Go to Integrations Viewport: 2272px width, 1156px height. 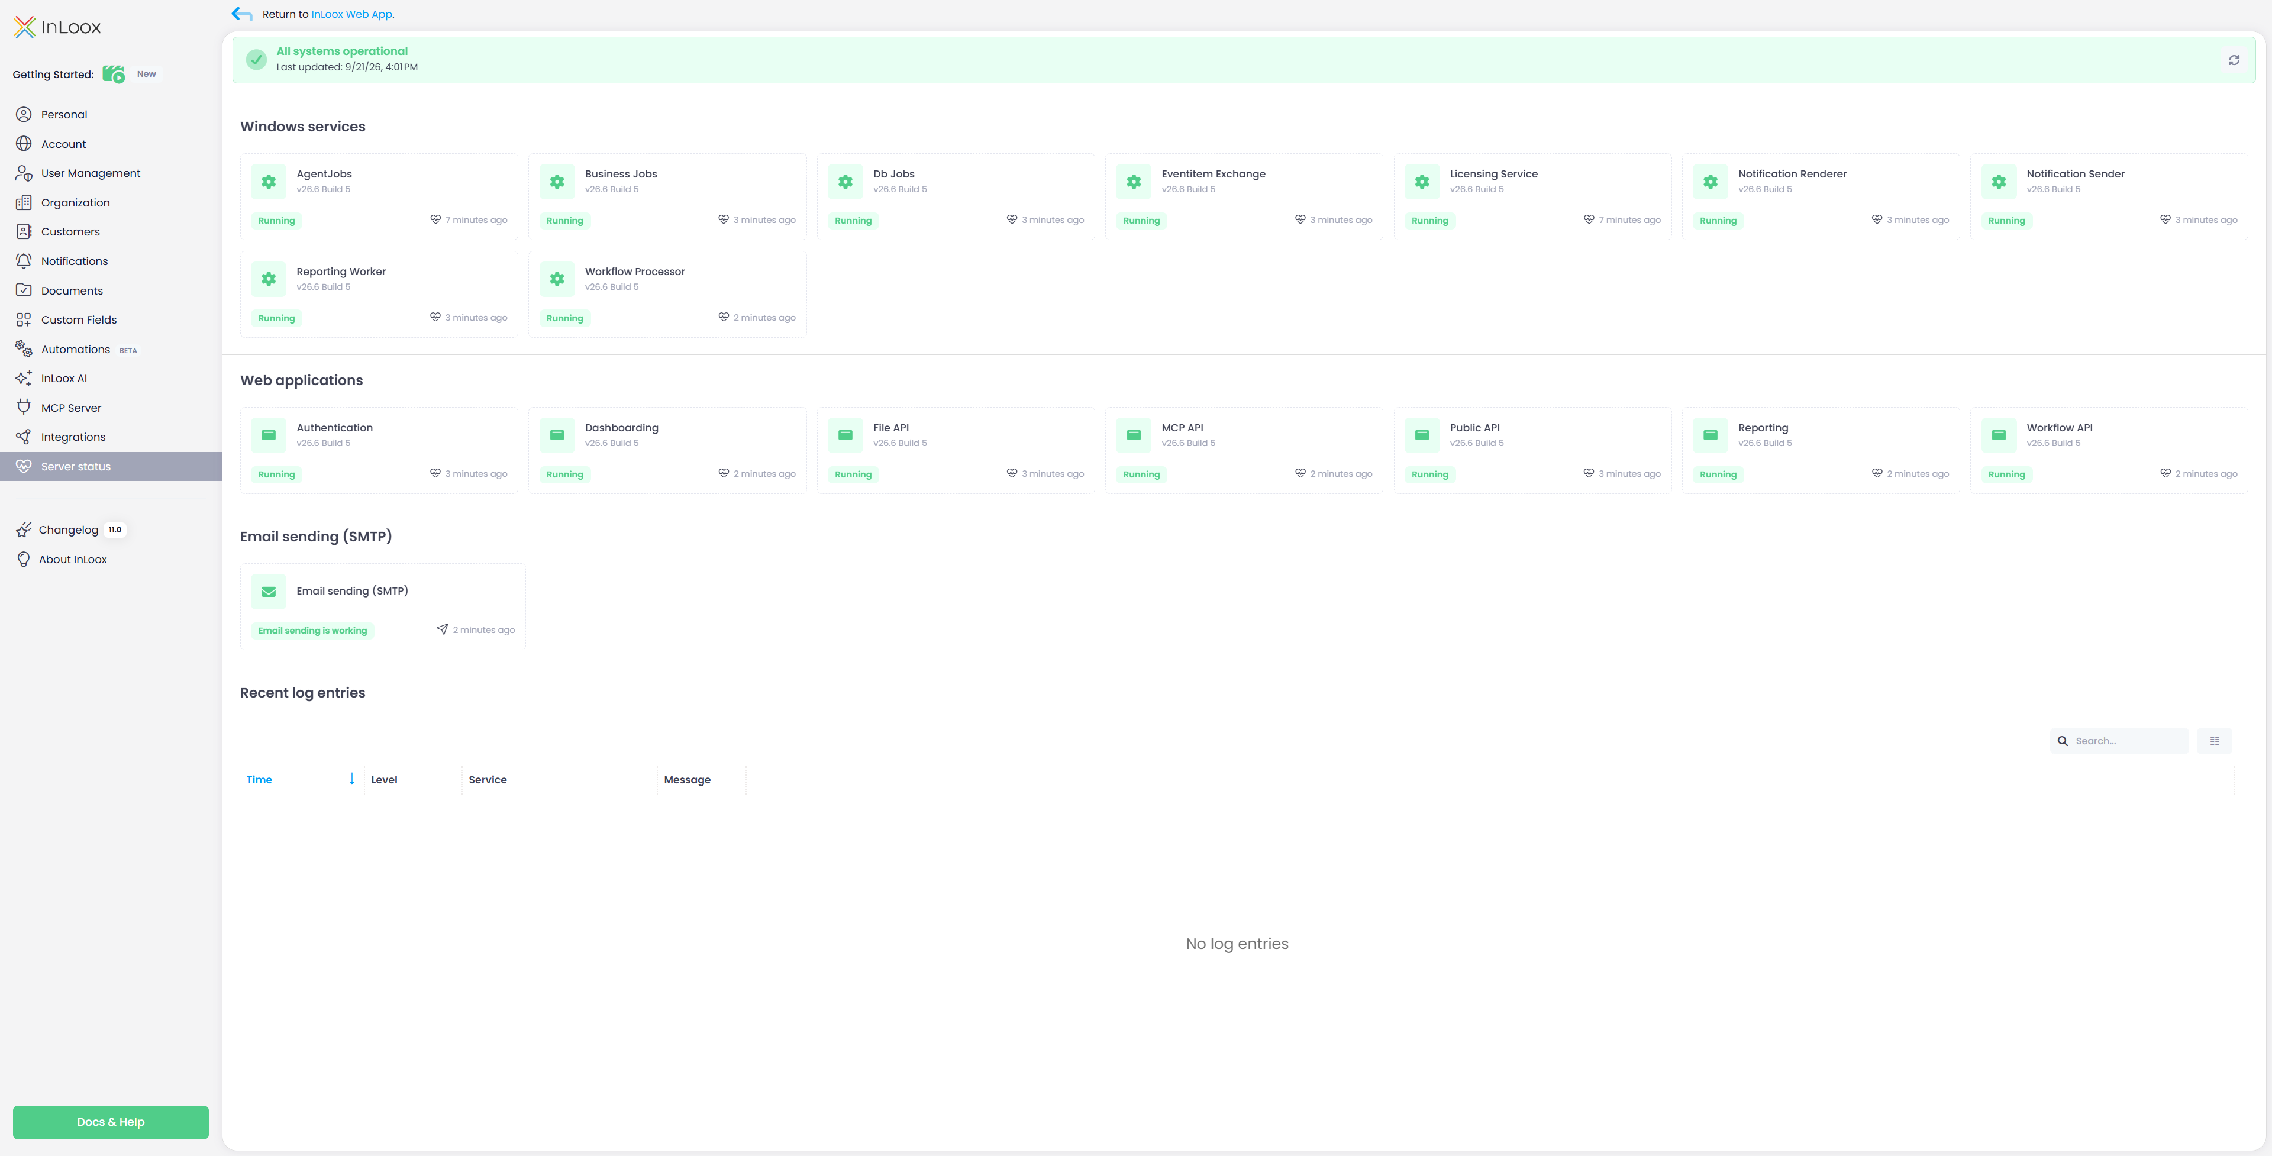[x=111, y=437]
